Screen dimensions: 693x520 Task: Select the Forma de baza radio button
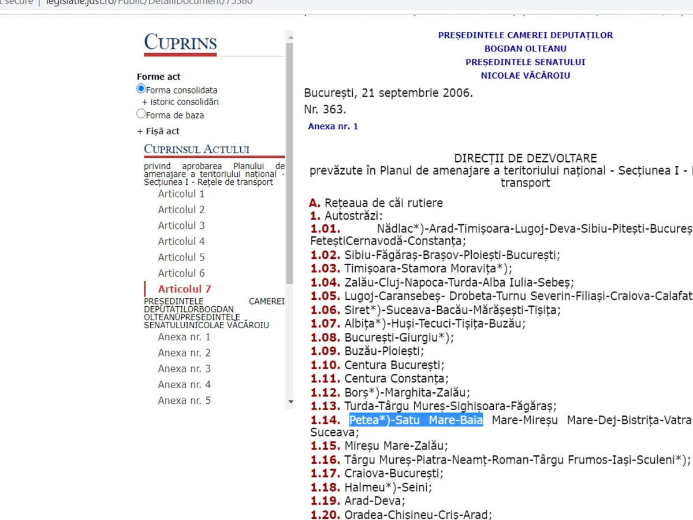[x=141, y=114]
